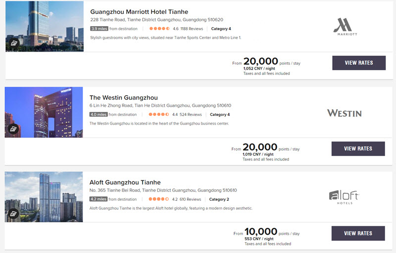396x253 pixels.
Task: Open 610 Reviews for Aloft Tianhe
Action: (x=191, y=199)
